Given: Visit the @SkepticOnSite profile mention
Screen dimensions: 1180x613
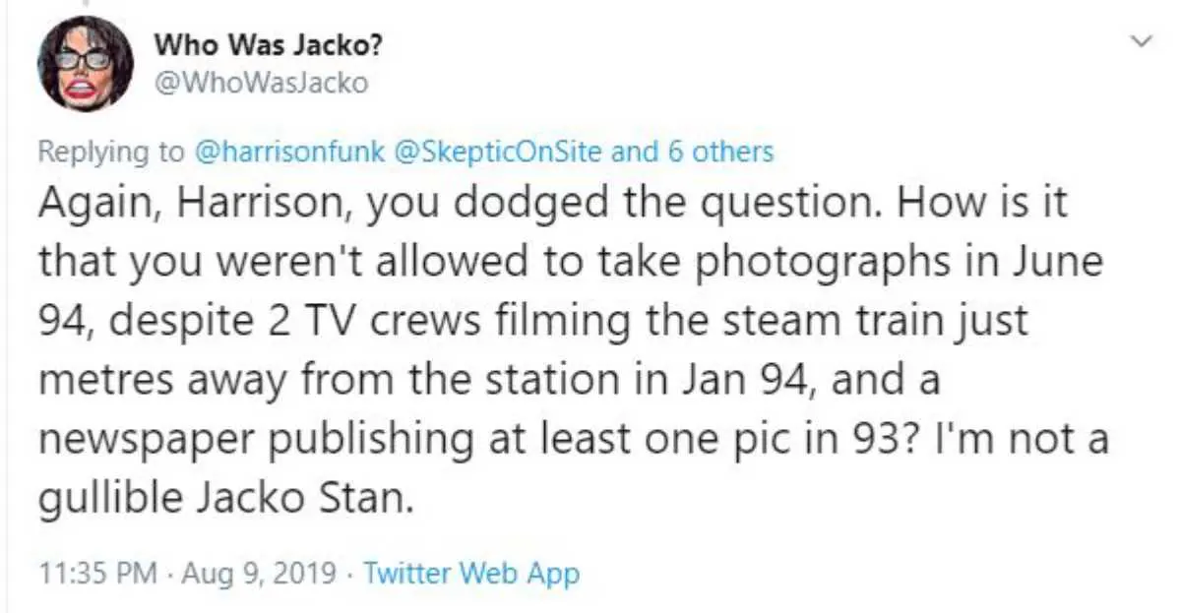Looking at the screenshot, I should click(505, 152).
